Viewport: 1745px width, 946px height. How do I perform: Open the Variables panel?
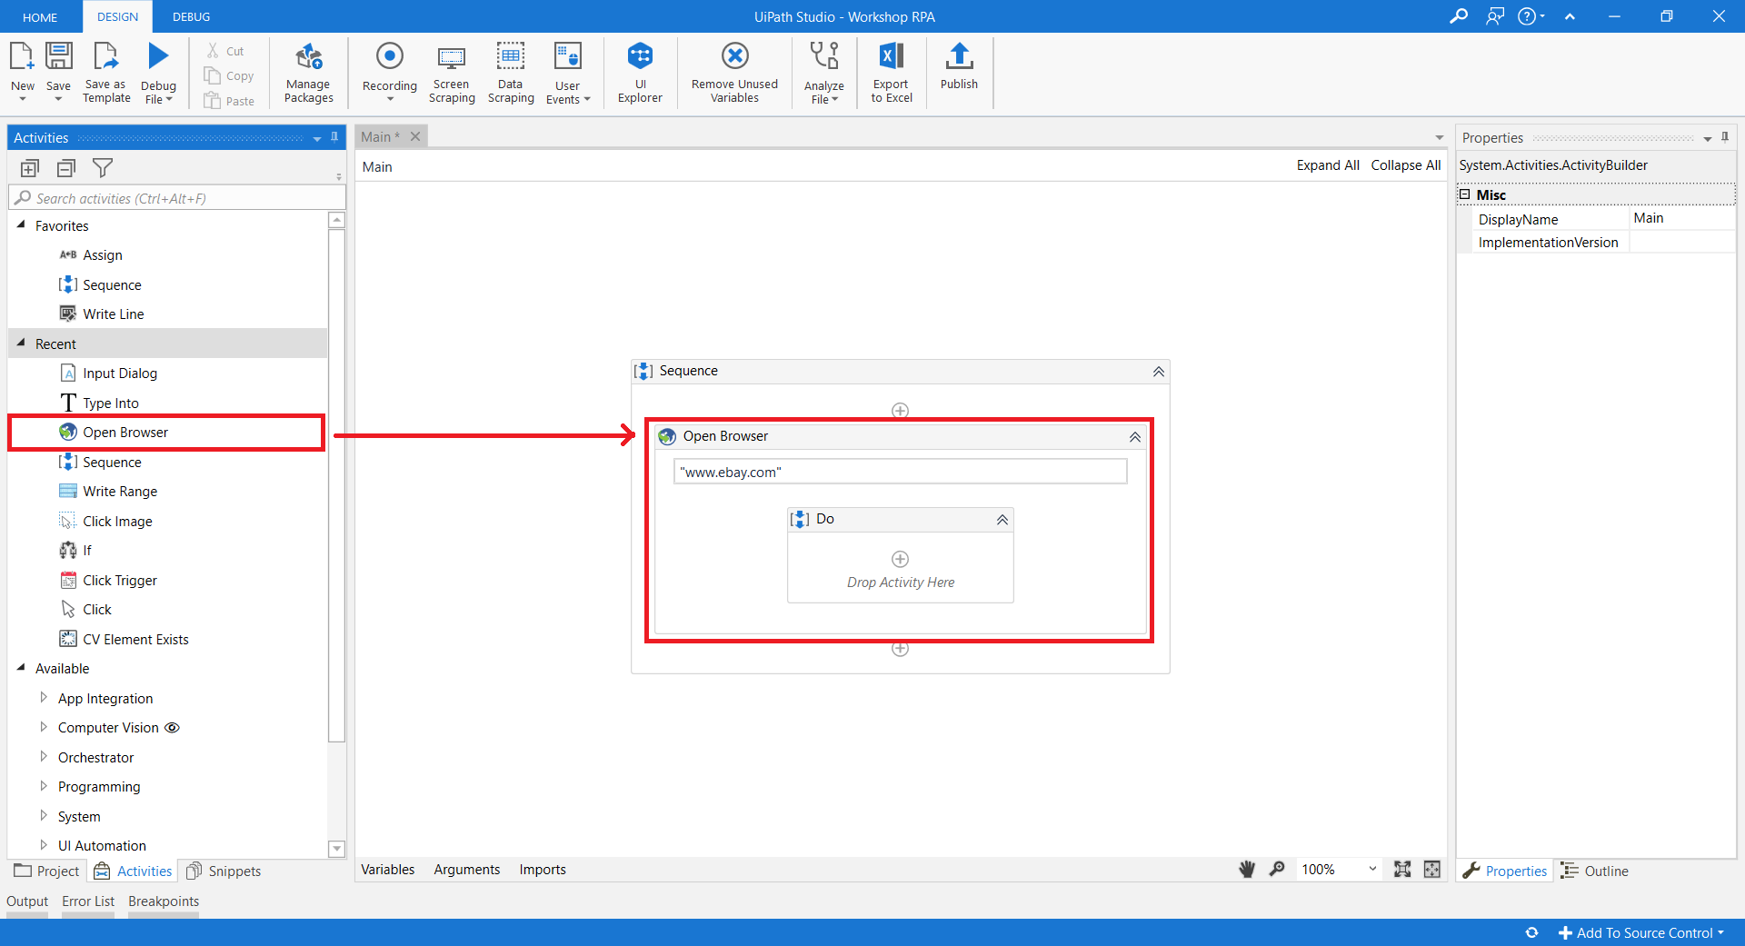(387, 870)
